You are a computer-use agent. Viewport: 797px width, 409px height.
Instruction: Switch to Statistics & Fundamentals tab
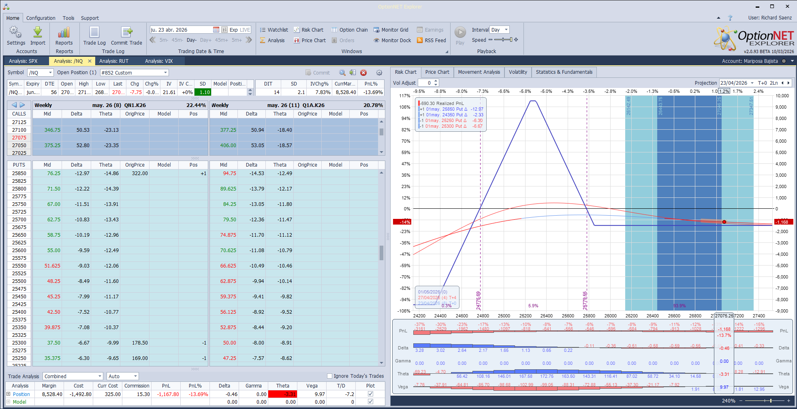tap(564, 72)
